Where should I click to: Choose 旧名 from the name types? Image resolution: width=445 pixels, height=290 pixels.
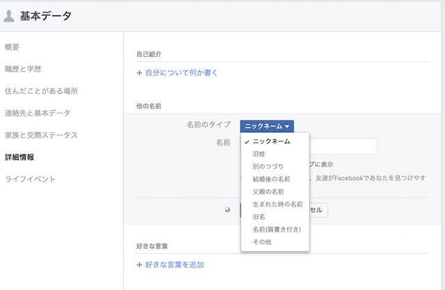coord(259,216)
